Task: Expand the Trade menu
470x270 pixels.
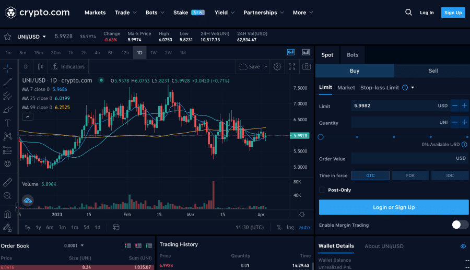Action: pyautogui.click(x=125, y=13)
